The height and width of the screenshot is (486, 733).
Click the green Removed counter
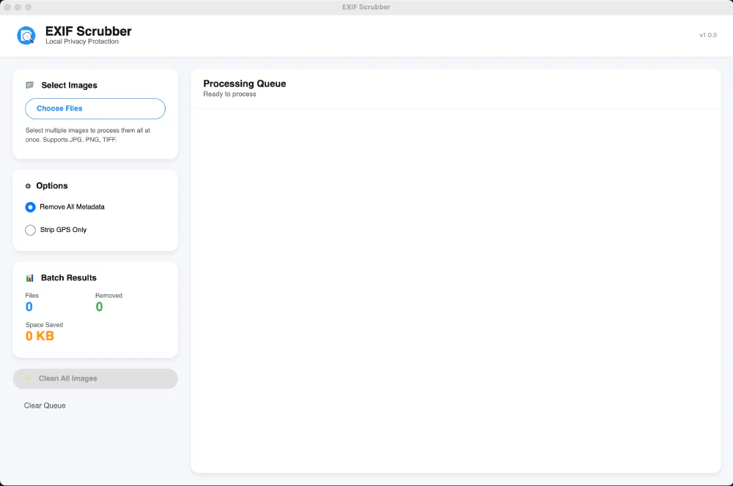99,307
